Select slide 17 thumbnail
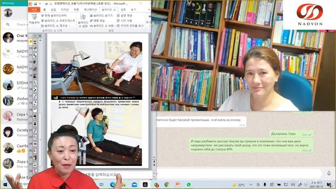 [35, 97]
